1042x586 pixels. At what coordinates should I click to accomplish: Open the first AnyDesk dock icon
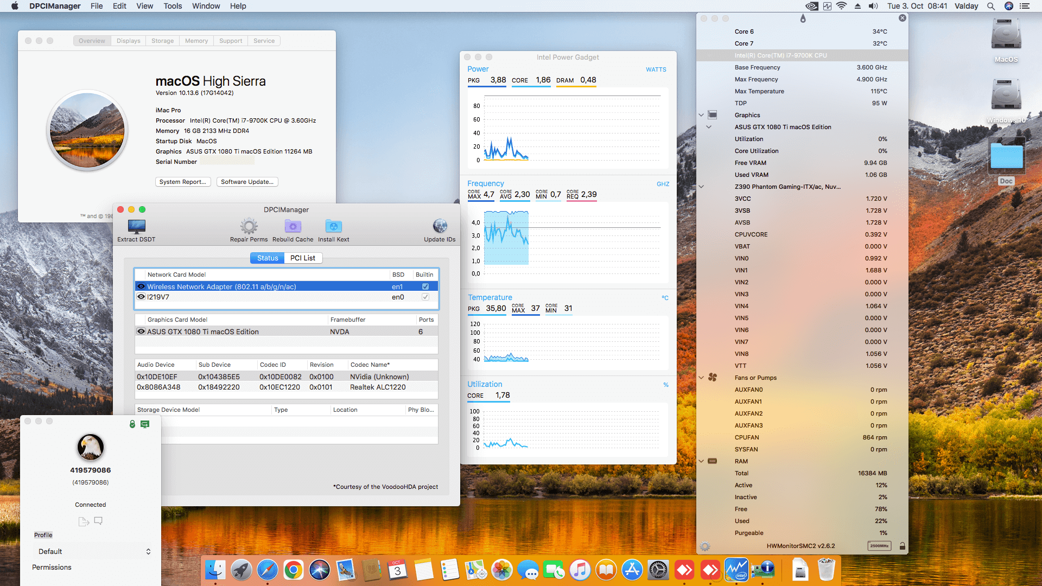(684, 570)
